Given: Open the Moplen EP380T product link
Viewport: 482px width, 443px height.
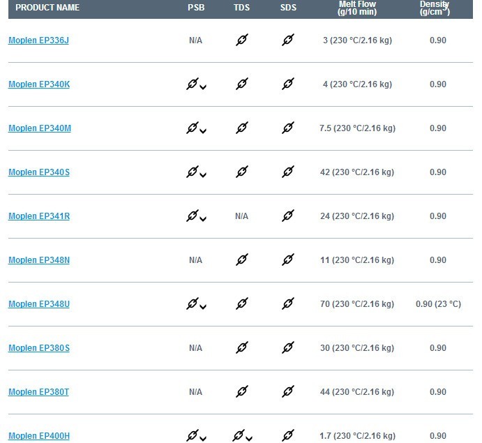Looking at the screenshot, I should (x=39, y=392).
